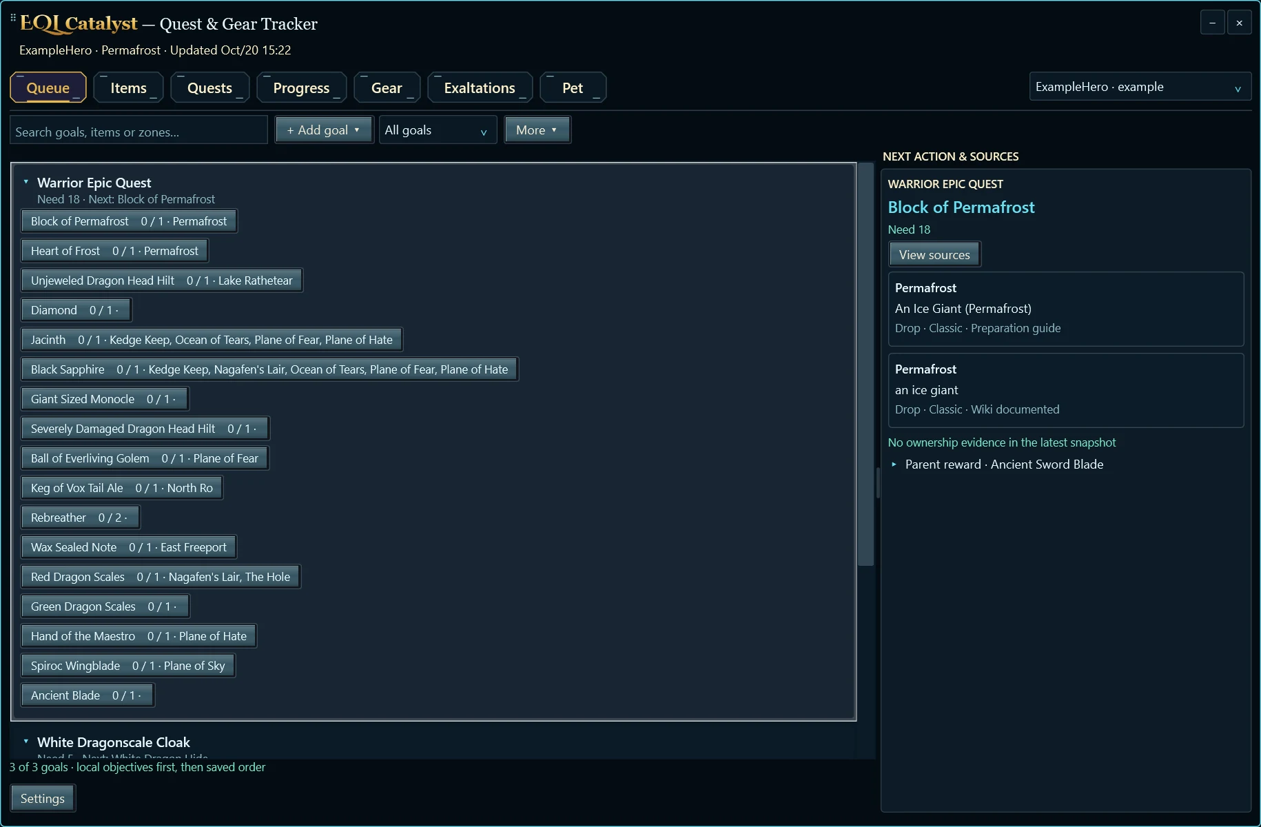The width and height of the screenshot is (1261, 827).
Task: Minimize the EQL Catalyst window
Action: pos(1212,23)
